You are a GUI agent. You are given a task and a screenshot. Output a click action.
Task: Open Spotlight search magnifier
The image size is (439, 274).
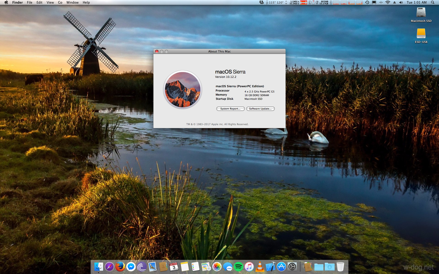click(432, 3)
